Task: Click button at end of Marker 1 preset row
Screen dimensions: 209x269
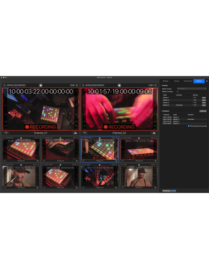Action: pyautogui.click(x=204, y=98)
